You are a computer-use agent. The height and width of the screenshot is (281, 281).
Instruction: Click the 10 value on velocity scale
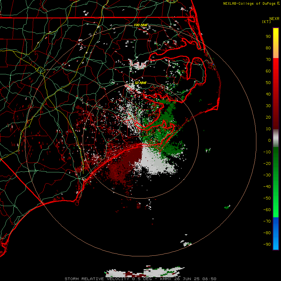pos(268,129)
